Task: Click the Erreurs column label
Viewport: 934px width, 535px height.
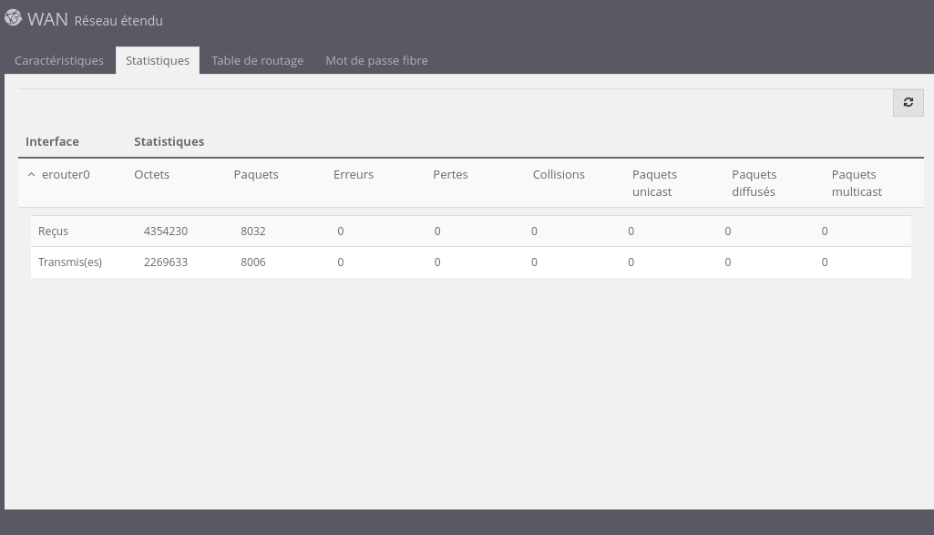Action: click(354, 174)
